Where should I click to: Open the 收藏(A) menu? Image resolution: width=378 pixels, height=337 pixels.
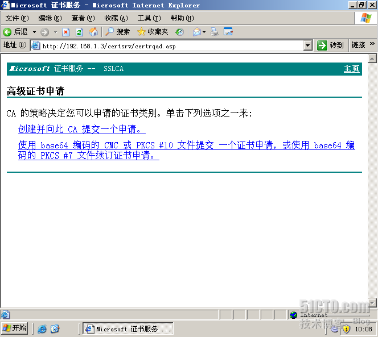click(116, 18)
